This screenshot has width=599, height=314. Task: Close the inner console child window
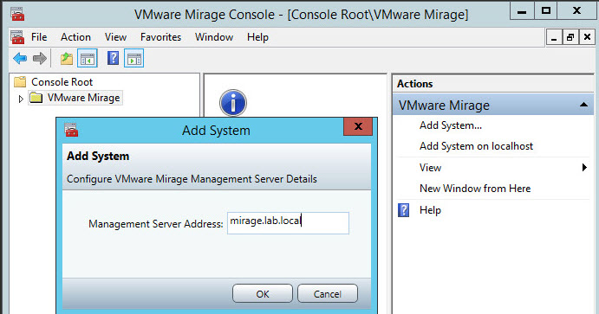[587, 37]
